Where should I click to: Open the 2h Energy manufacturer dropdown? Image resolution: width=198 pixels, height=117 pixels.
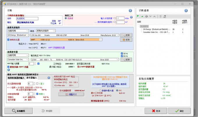(x=18, y=35)
